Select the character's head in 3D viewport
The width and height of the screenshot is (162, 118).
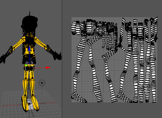coord(30,23)
